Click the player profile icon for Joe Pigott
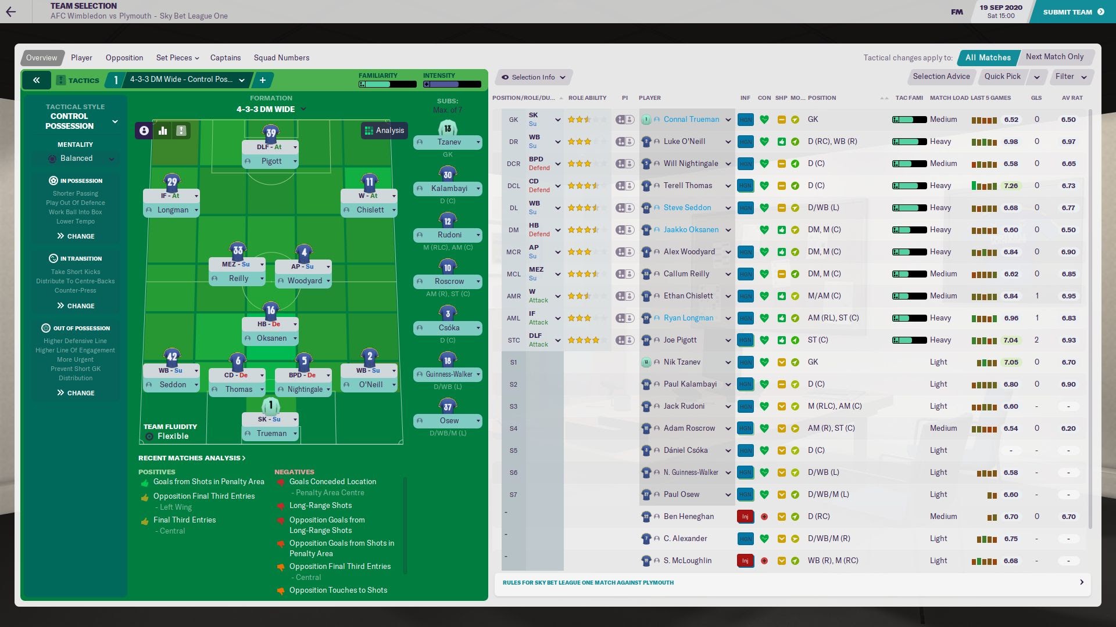The image size is (1116, 627). (657, 340)
